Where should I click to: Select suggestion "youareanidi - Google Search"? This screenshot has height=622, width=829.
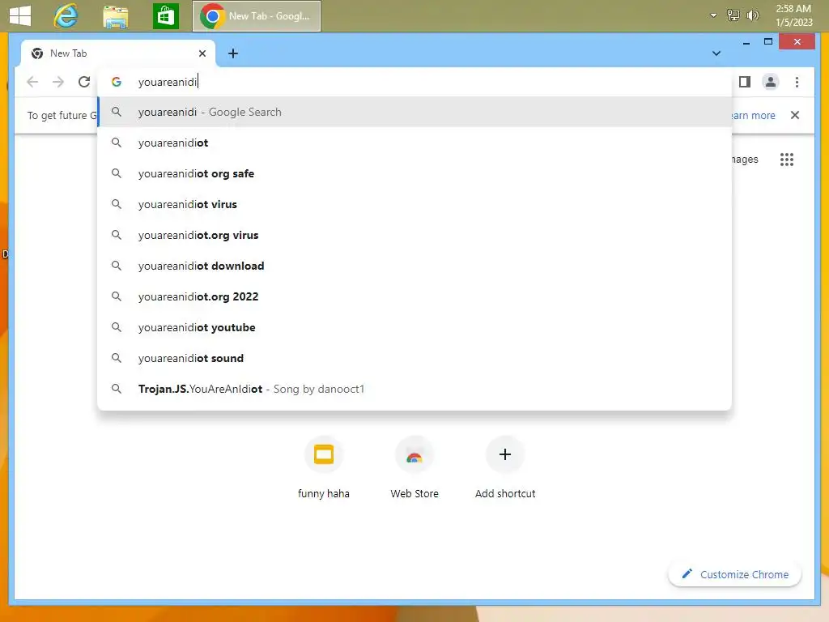414,112
